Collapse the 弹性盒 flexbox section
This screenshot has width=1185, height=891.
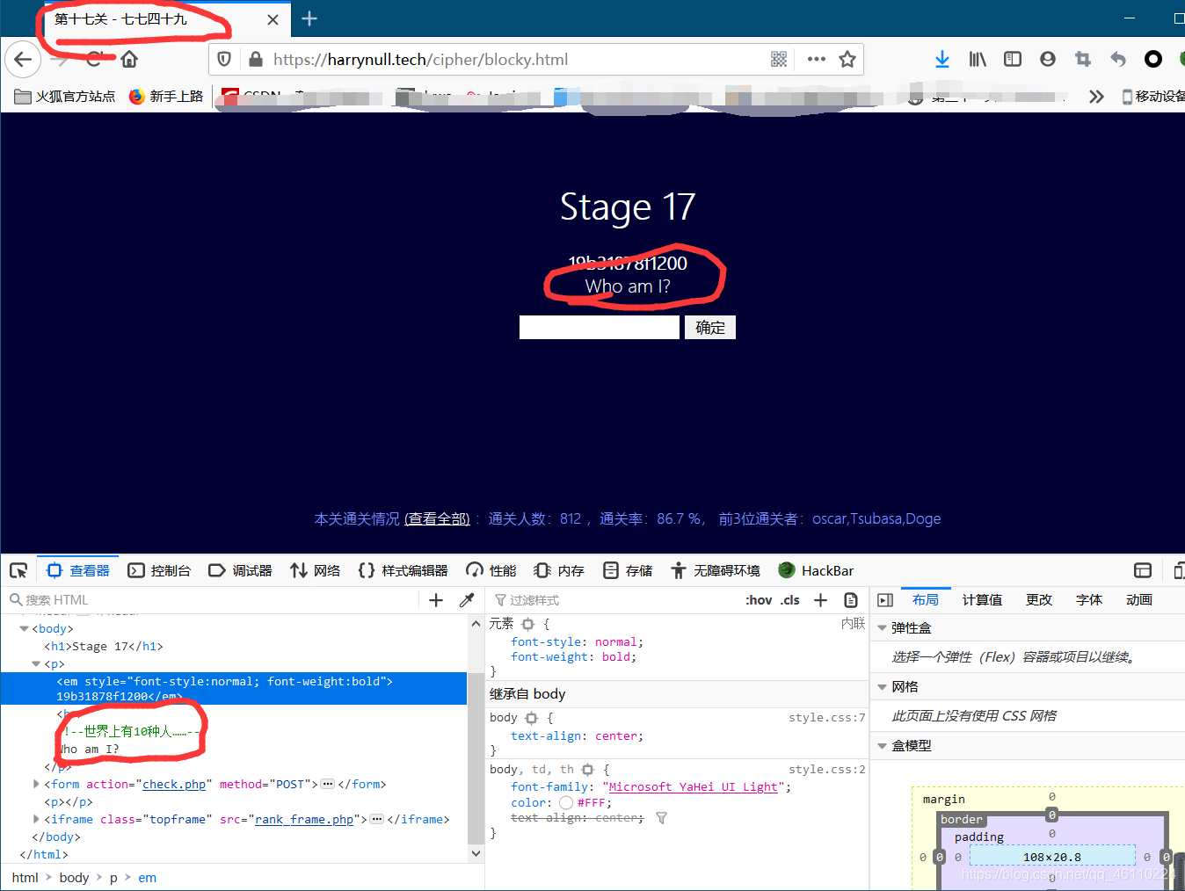(883, 628)
